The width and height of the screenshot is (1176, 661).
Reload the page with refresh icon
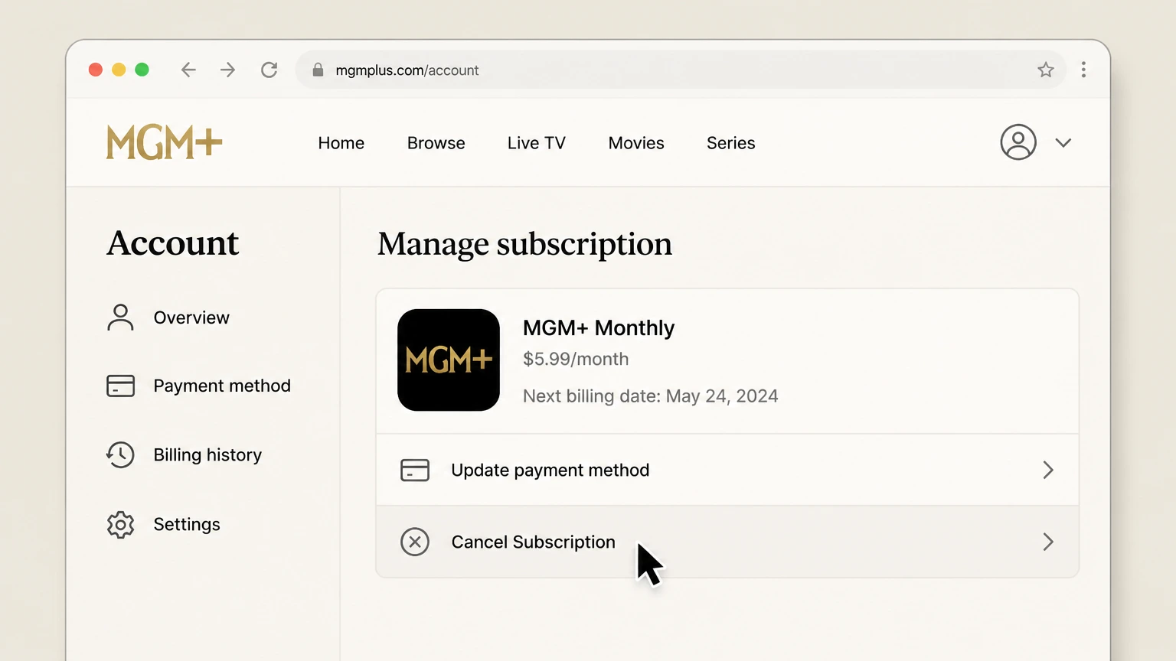point(269,70)
